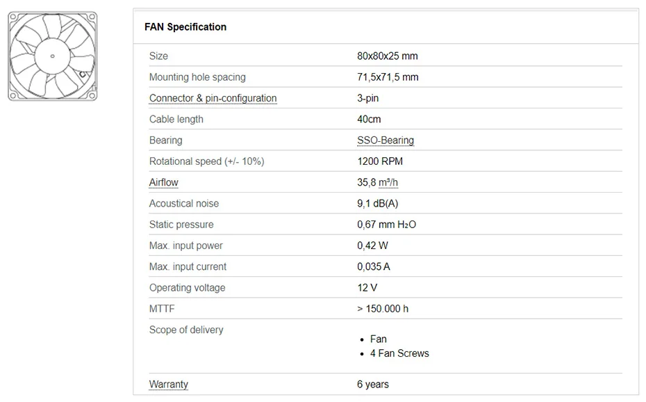Click the 3-pin connector value
Image resolution: width=646 pixels, height=402 pixels.
pyautogui.click(x=367, y=98)
